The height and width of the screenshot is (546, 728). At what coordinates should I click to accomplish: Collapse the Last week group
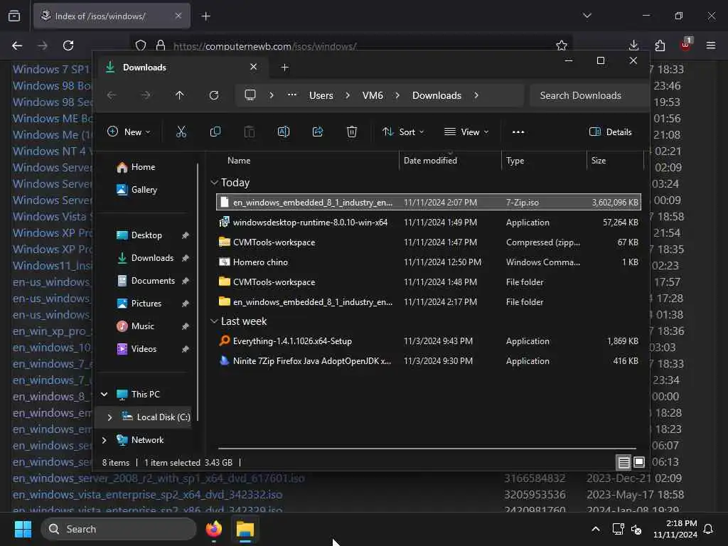(214, 321)
